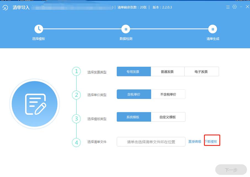Viewport: 250px width, 177px height.
Task: Click the step icon above 清单生成
Action: tap(213, 29)
